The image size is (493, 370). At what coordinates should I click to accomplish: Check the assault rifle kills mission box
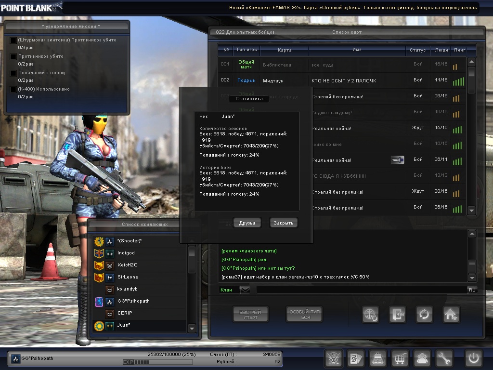[x=13, y=40]
